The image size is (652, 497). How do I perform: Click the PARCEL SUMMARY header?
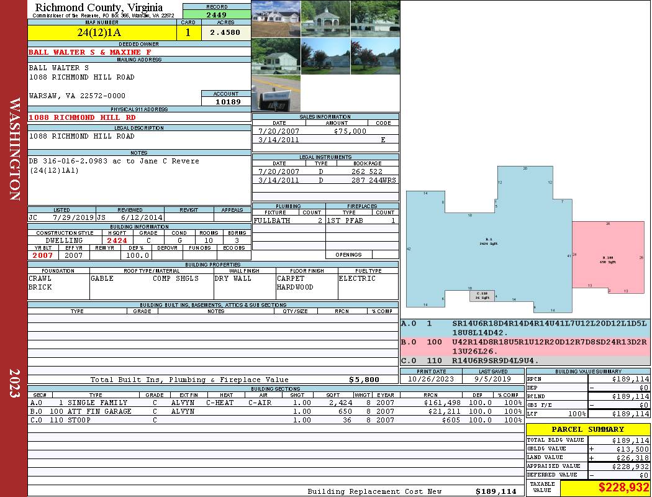click(587, 429)
